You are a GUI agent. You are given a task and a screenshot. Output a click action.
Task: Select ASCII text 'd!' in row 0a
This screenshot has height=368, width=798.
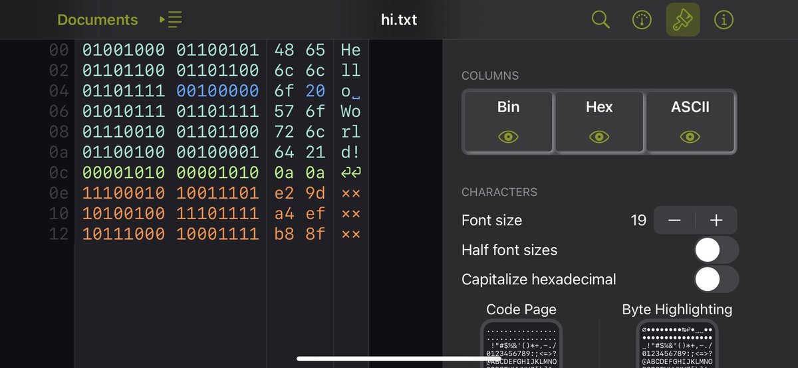coord(350,152)
